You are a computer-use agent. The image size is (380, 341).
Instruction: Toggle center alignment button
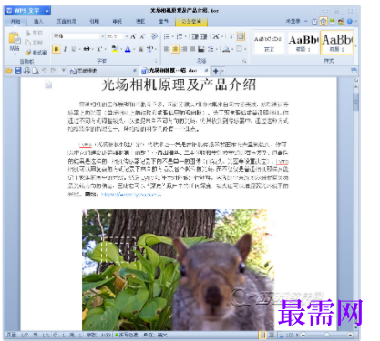pyautogui.click(x=175, y=49)
